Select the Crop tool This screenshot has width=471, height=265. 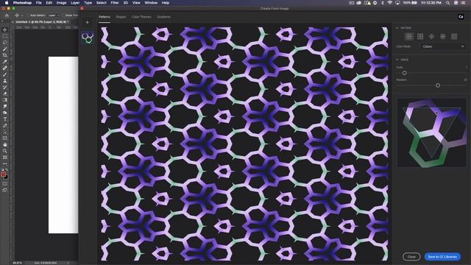click(x=5, y=55)
